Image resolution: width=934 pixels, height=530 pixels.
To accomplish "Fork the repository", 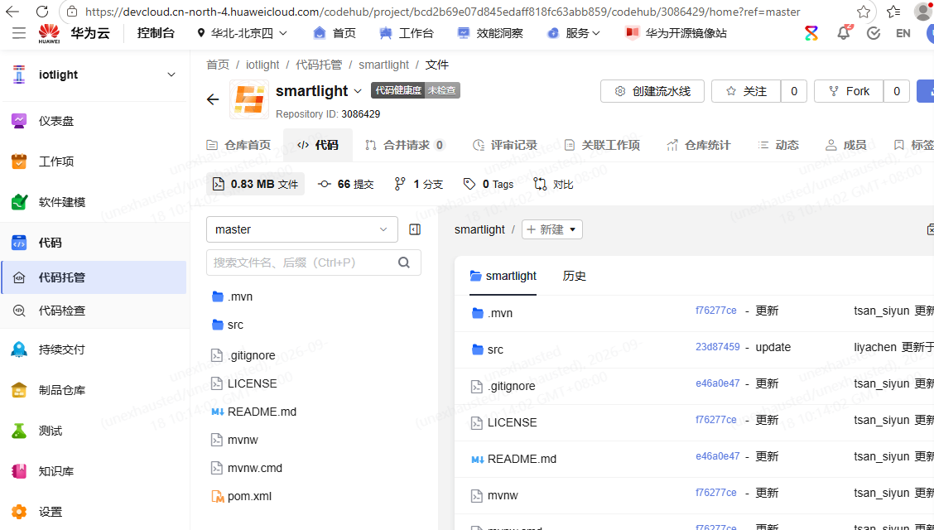I will point(849,91).
